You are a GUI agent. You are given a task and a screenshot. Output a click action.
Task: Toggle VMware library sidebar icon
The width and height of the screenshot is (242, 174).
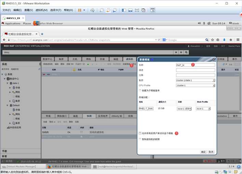click(x=124, y=10)
